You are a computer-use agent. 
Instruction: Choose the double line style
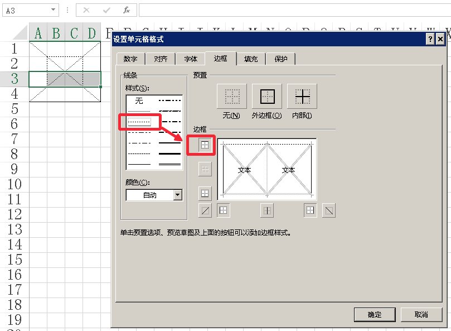pos(170,163)
